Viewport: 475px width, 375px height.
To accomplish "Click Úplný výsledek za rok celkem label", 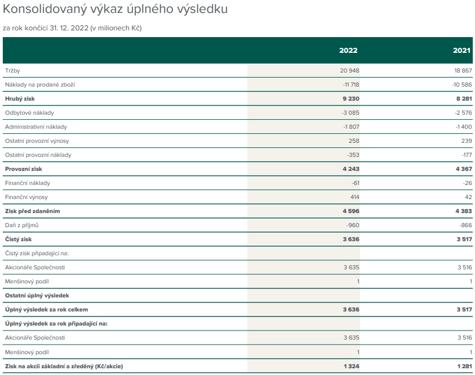I will [x=46, y=309].
